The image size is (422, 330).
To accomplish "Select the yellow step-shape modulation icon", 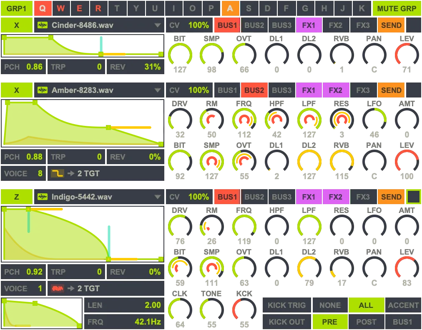I will (x=57, y=173).
